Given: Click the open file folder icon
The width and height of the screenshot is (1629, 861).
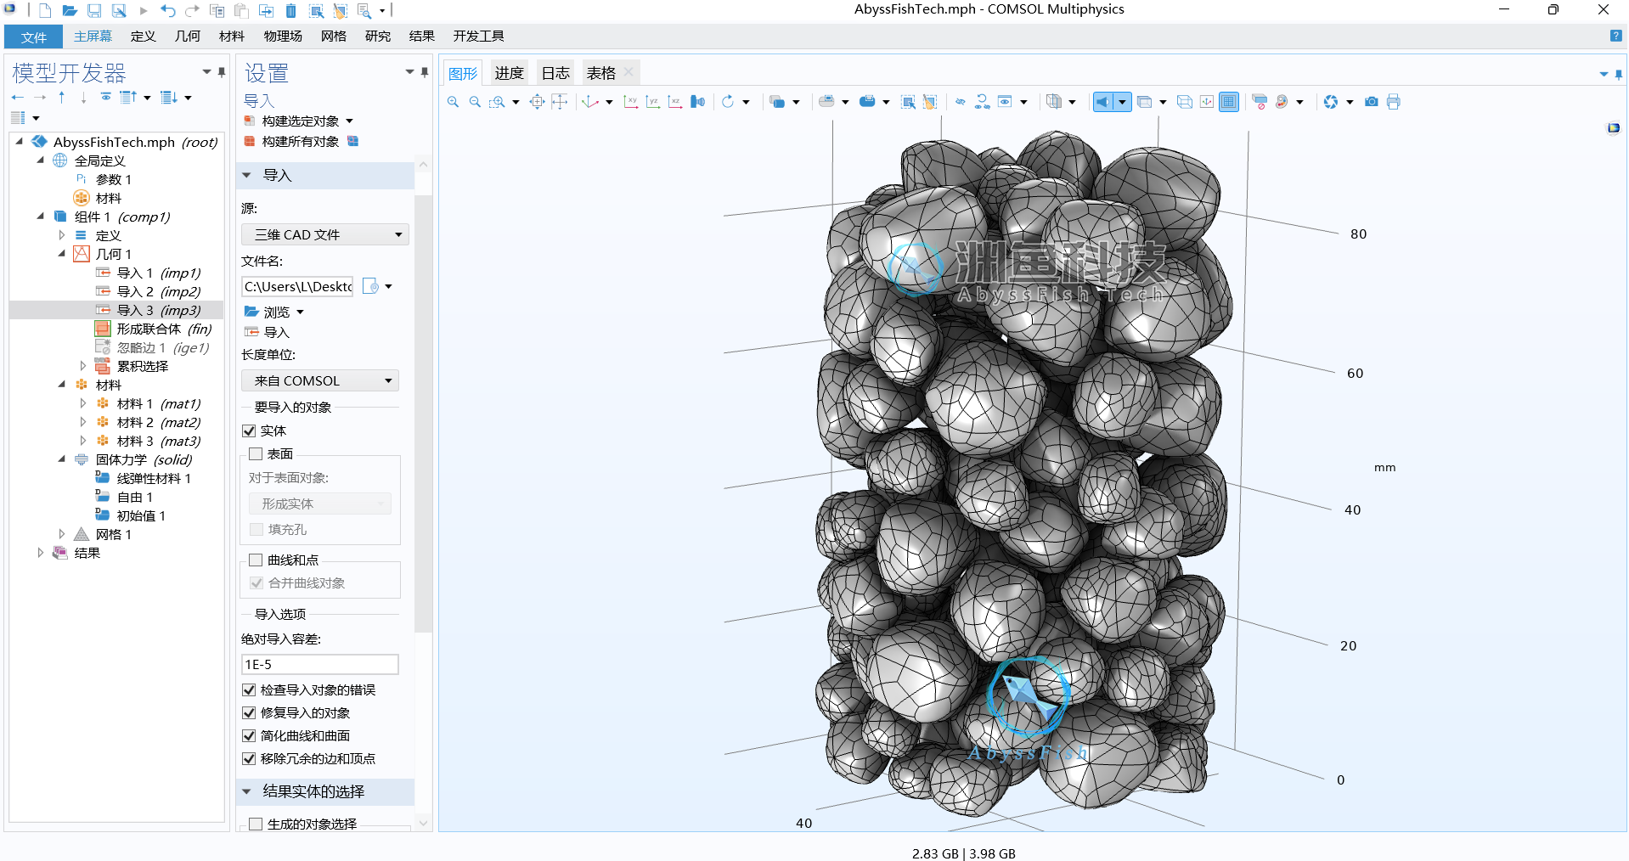Looking at the screenshot, I should pos(70,10).
